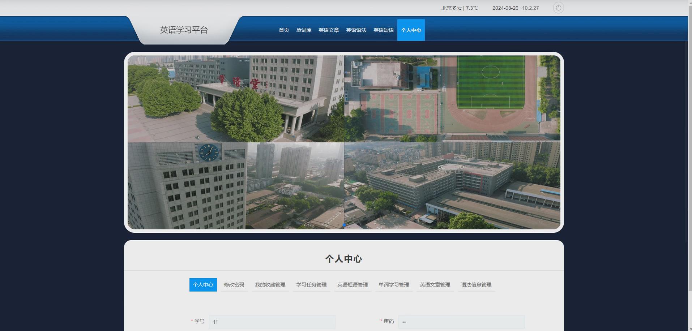Image resolution: width=692 pixels, height=331 pixels.
Task: Select the carousel pagination dot
Action: tap(343, 224)
